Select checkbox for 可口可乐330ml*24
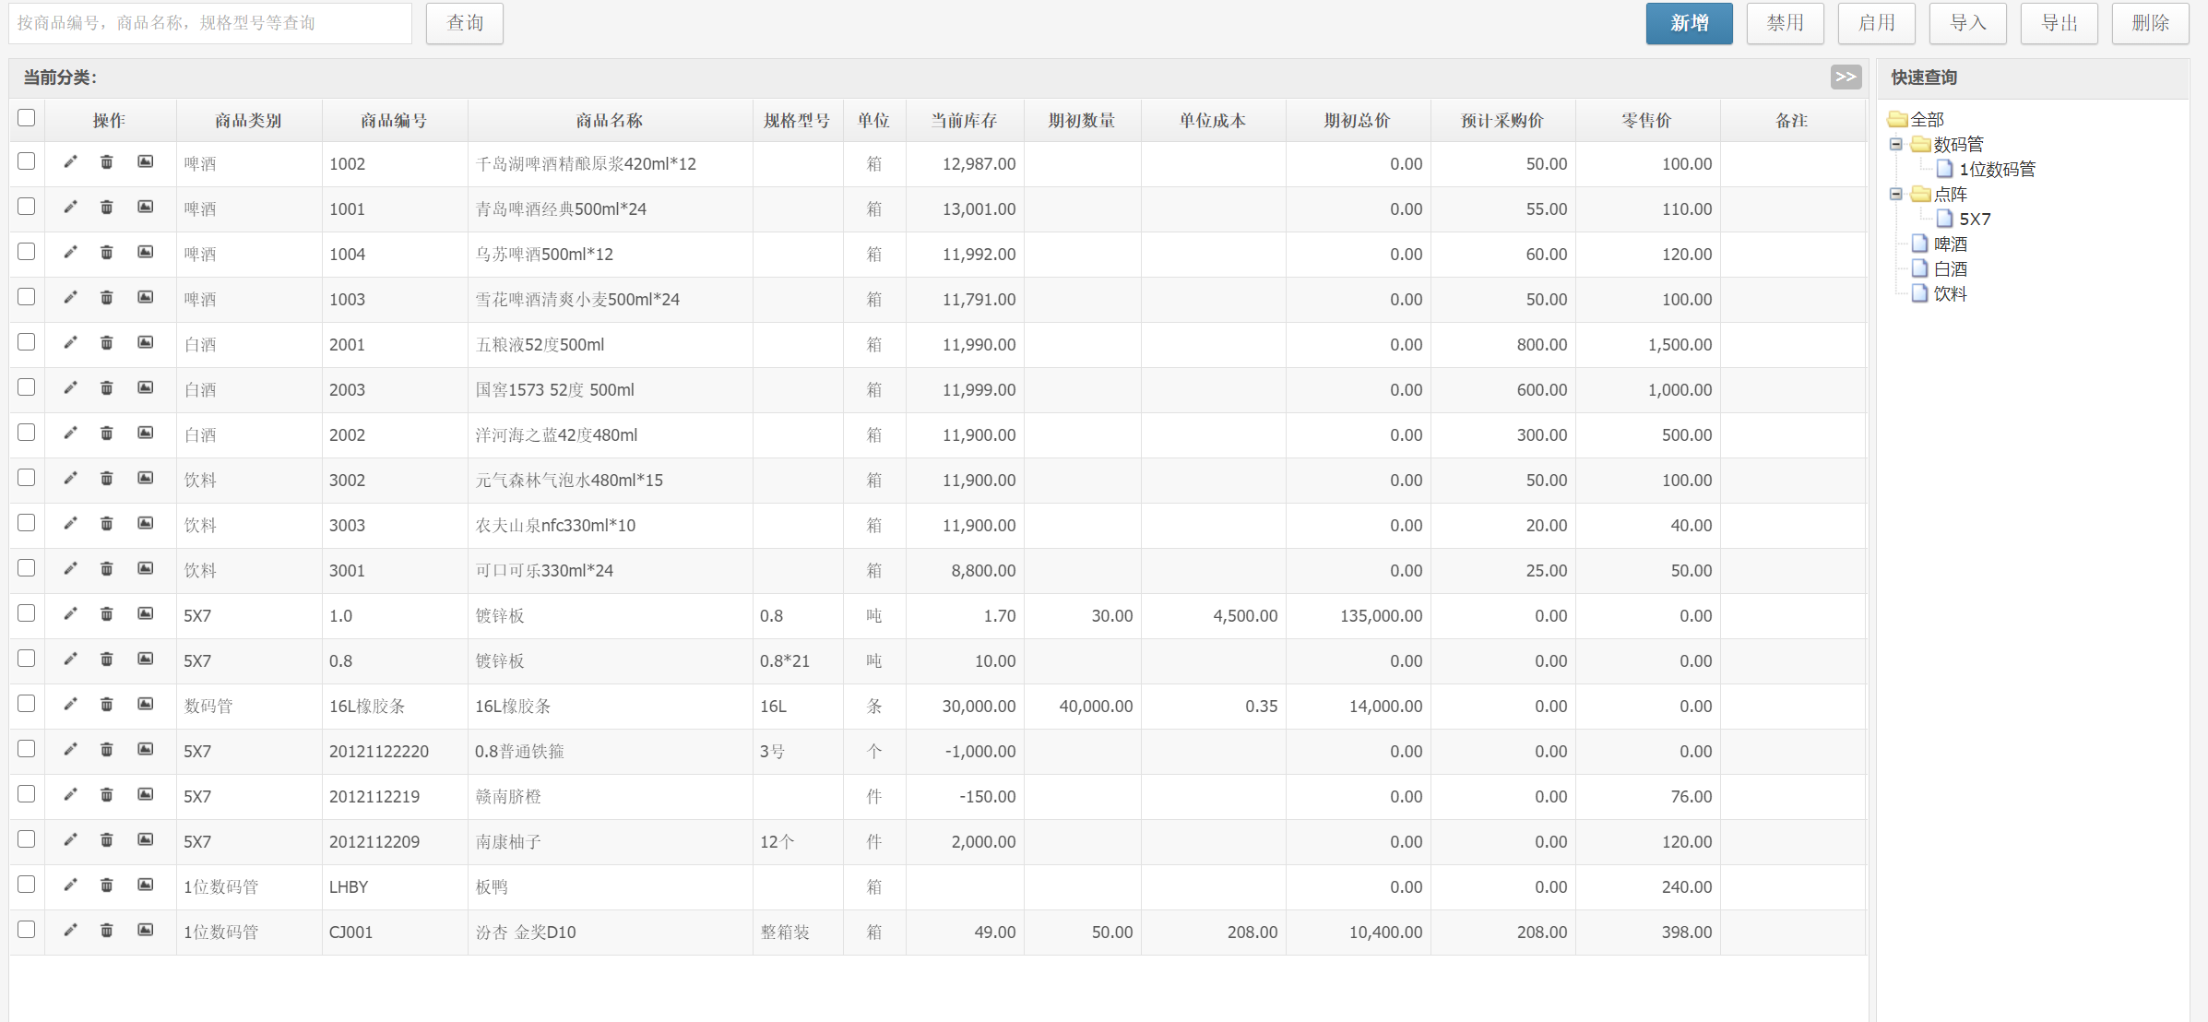 pos(27,568)
